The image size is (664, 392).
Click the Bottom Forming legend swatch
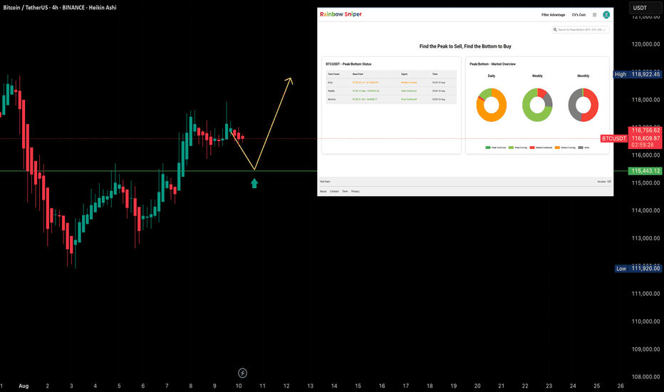557,148
